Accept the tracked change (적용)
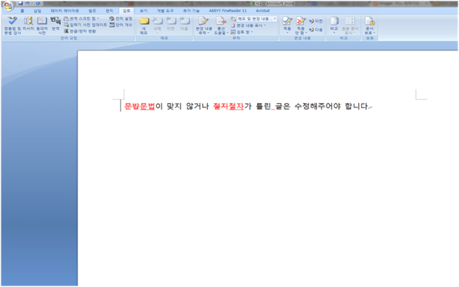Image resolution: width=459 pixels, height=287 pixels. [287, 25]
